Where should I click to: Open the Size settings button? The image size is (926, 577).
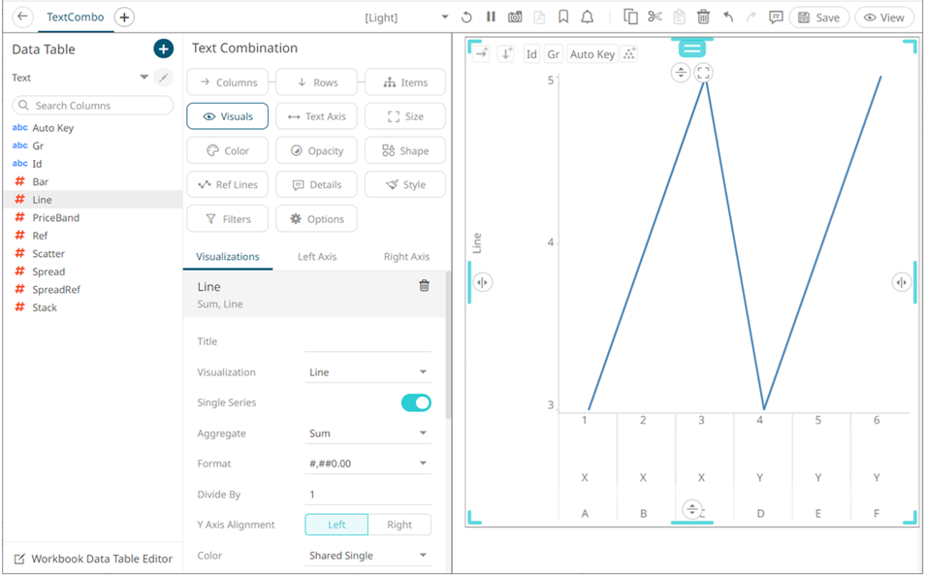pos(405,116)
